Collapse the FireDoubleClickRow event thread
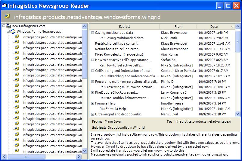Screen dimensions: 242x161 click(x=92, y=93)
